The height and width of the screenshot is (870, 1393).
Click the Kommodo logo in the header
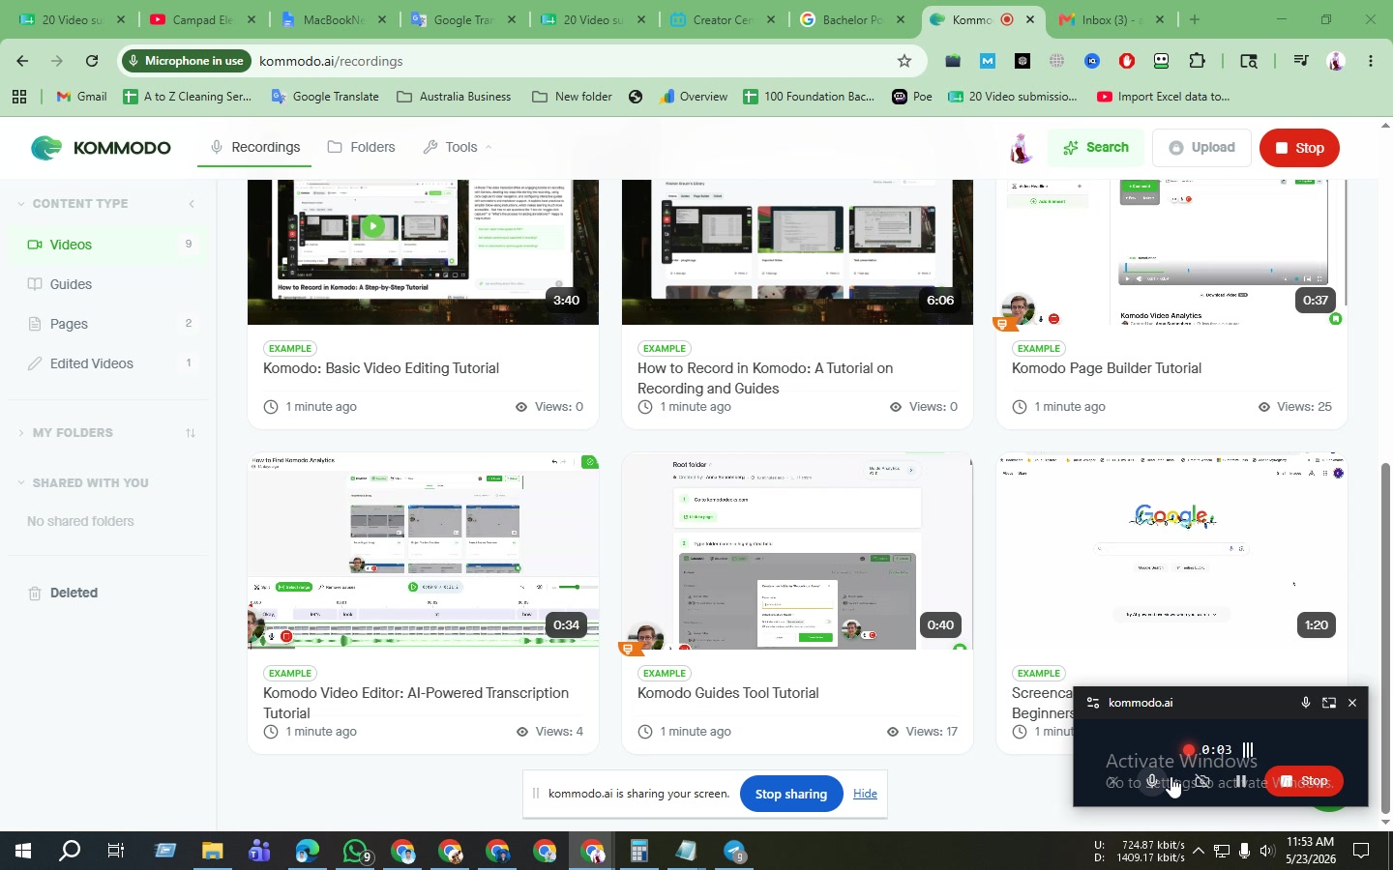tap(101, 148)
